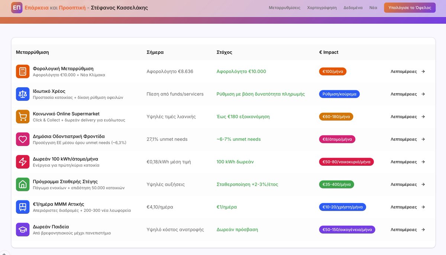Screen dimensions: 446x255
Task: Click the Πρόγραμμα Σταθερής Στέγης title
Action: [65, 181]
